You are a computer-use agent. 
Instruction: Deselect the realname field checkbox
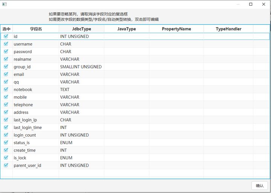tap(6, 59)
